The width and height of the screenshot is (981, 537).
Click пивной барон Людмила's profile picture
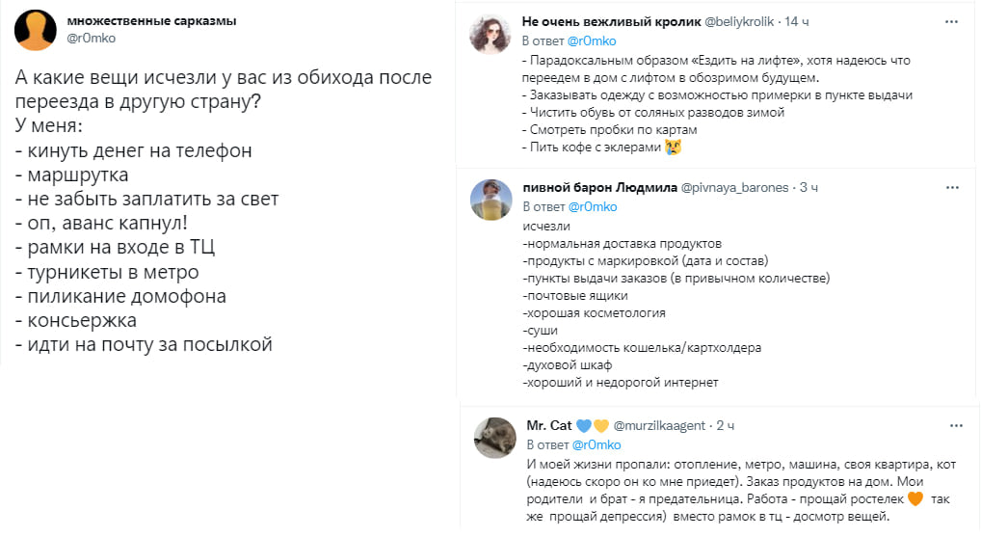[x=491, y=201]
